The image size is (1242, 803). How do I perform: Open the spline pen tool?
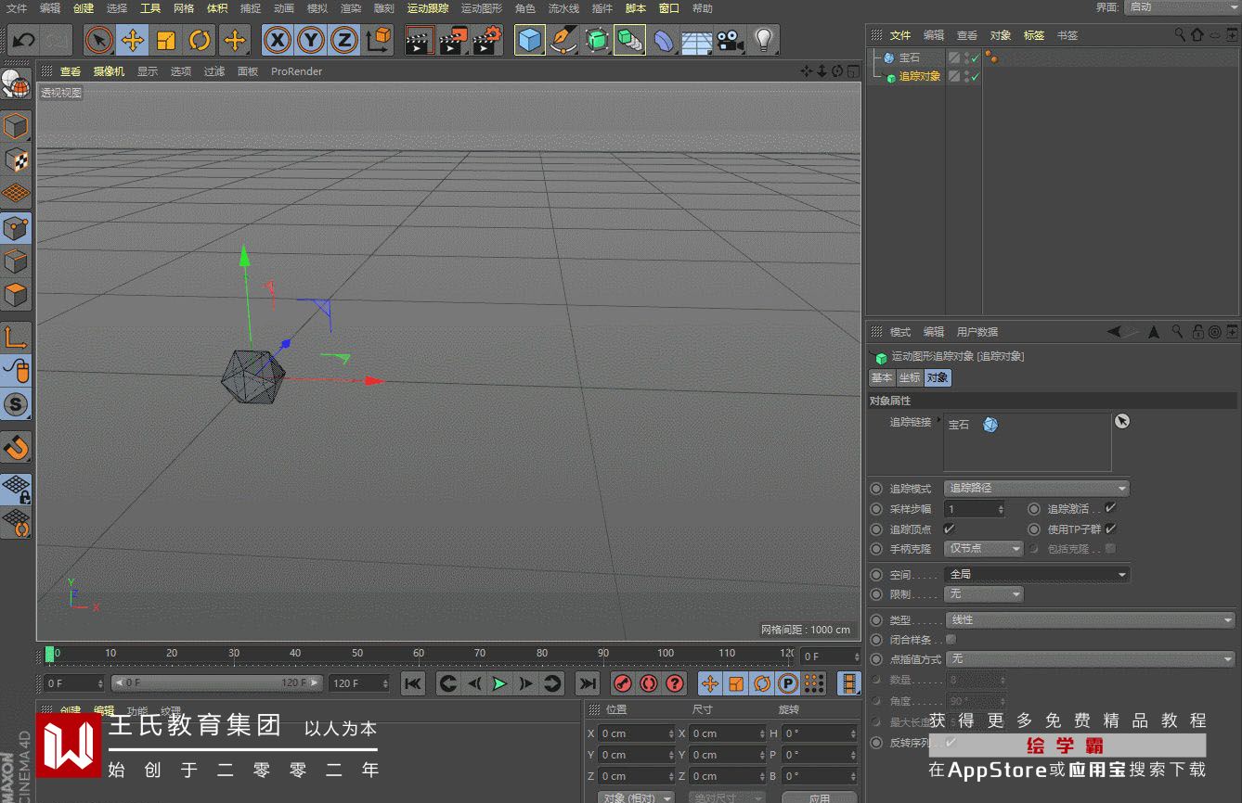[x=563, y=40]
